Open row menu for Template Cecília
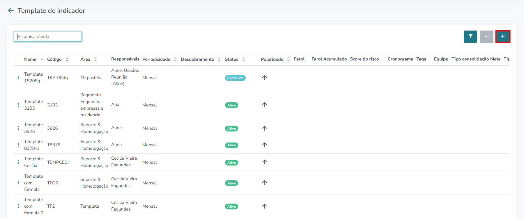This screenshot has height=219, width=524. pyautogui.click(x=18, y=162)
